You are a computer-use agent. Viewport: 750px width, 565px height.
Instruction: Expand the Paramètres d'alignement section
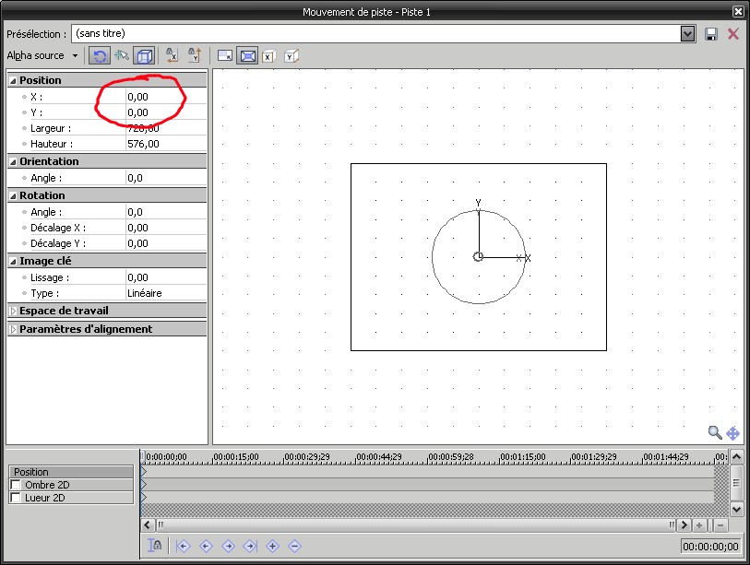[x=14, y=329]
